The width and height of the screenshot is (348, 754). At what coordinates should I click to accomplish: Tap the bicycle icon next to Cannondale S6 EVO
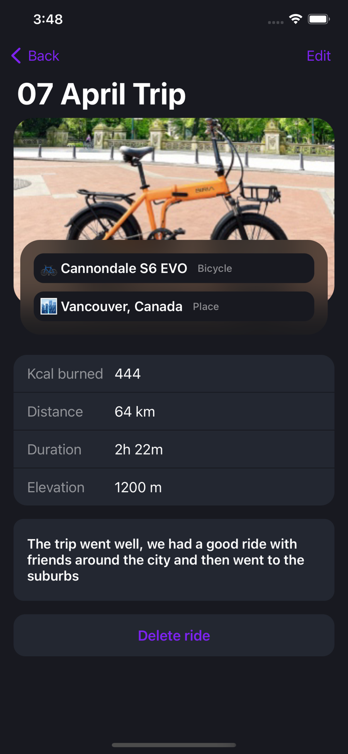48,268
